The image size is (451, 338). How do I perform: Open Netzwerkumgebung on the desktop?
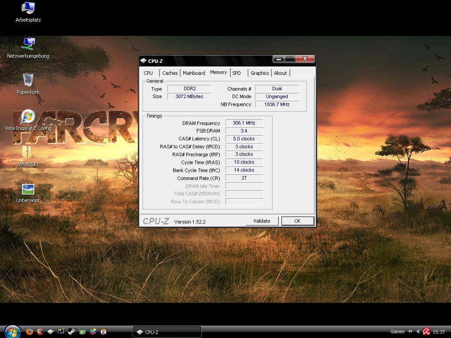coord(28,44)
